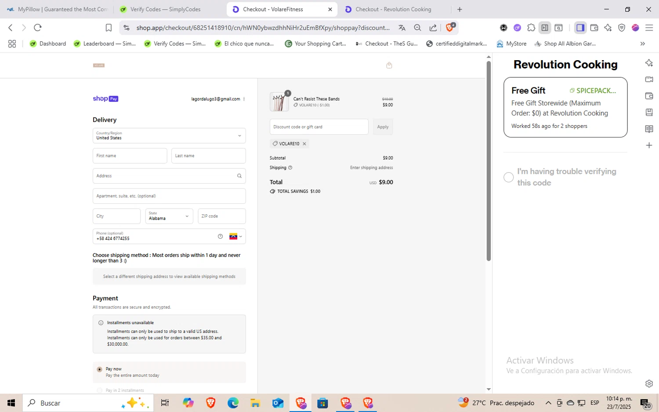Image resolution: width=659 pixels, height=412 pixels.
Task: Open account options next to the email
Action: [244, 99]
